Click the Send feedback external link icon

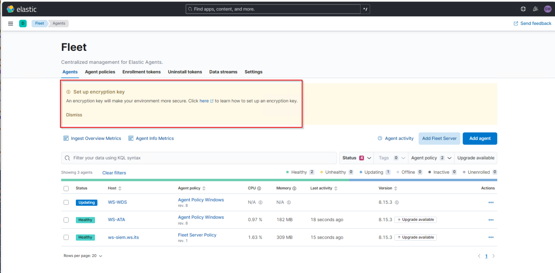coord(516,23)
